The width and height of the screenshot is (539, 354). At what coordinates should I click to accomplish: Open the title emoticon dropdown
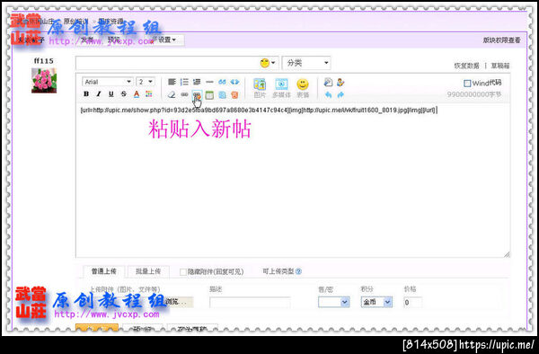[x=268, y=63]
